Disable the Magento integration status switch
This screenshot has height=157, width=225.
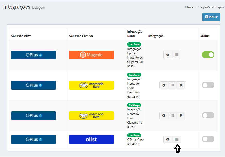(x=208, y=55)
